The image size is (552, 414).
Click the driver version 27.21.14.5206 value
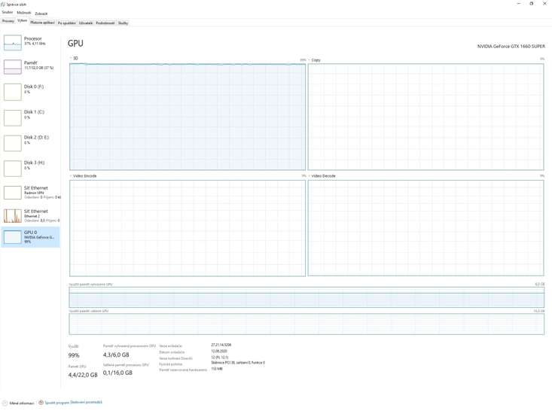pos(221,345)
